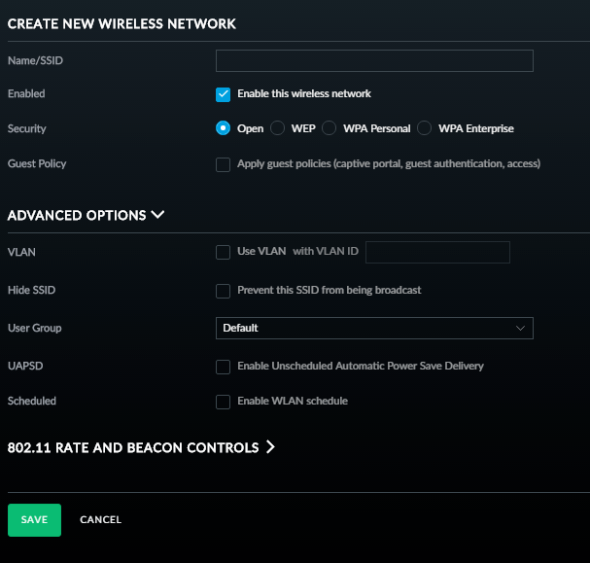Viewport: 590px width, 563px height.
Task: Check the Use VLAN checkbox
Action: 224,252
